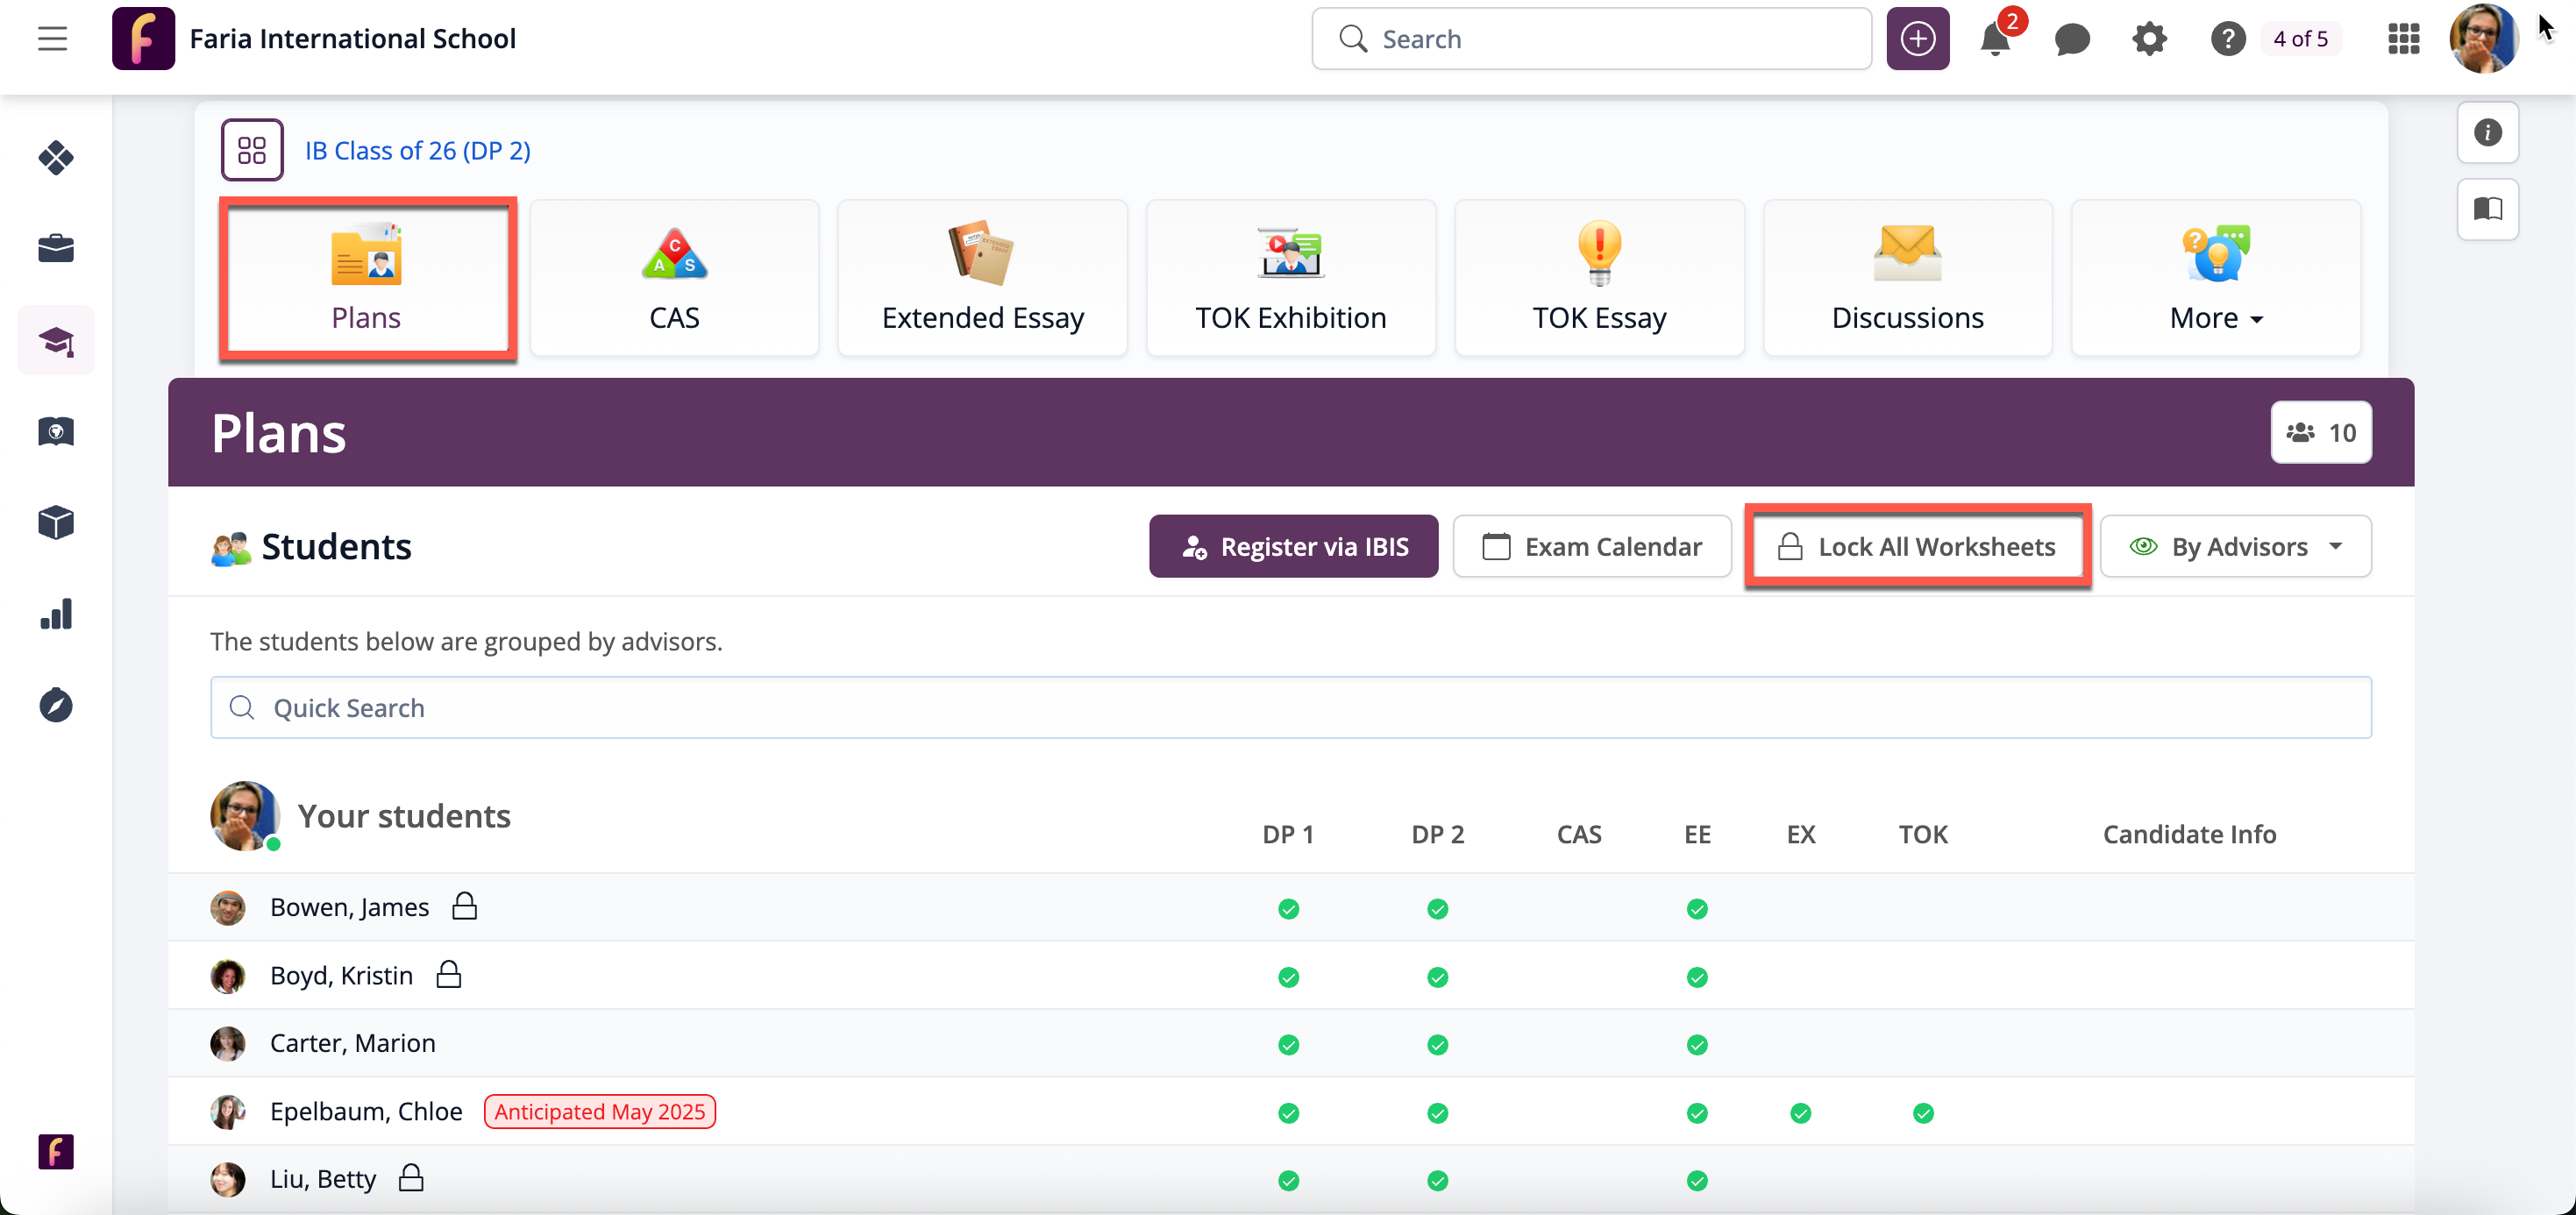
Task: Click Register via IBIS button
Action: click(1293, 546)
